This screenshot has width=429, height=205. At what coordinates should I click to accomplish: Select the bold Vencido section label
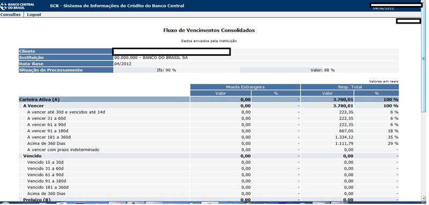(32, 156)
